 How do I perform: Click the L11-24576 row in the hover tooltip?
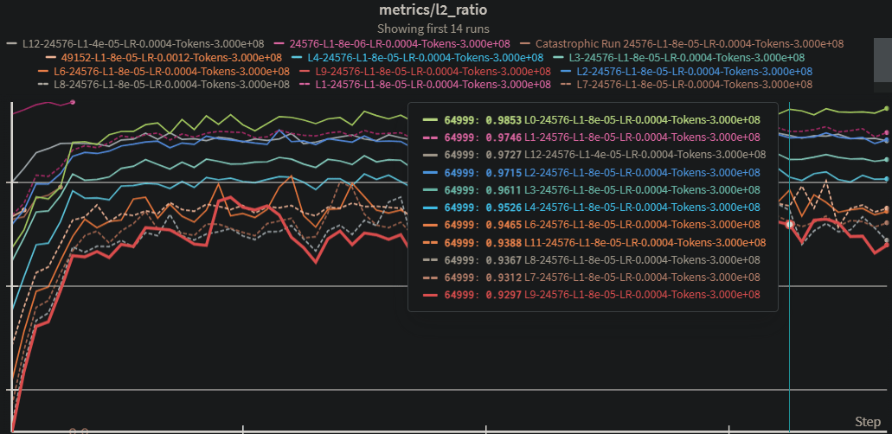pos(593,242)
